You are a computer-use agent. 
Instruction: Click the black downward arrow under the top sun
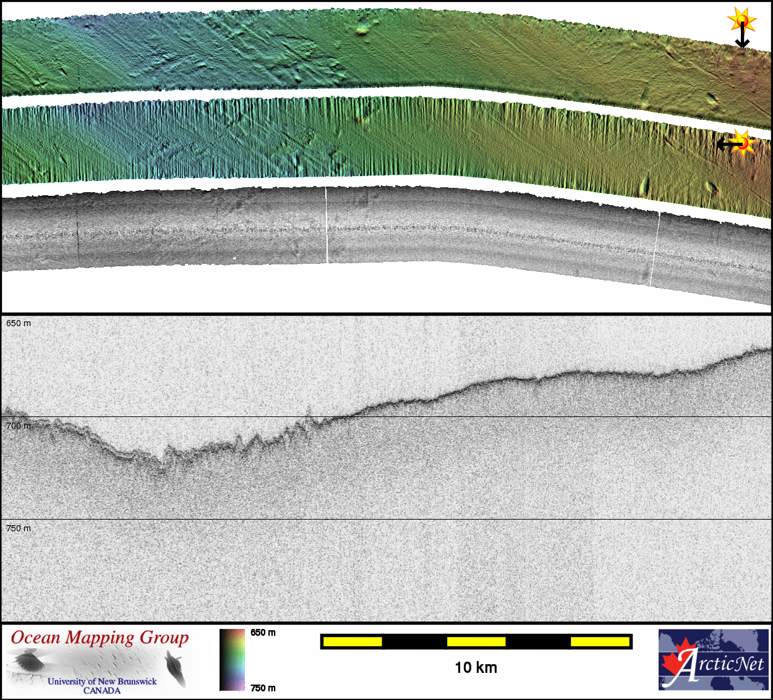[741, 38]
